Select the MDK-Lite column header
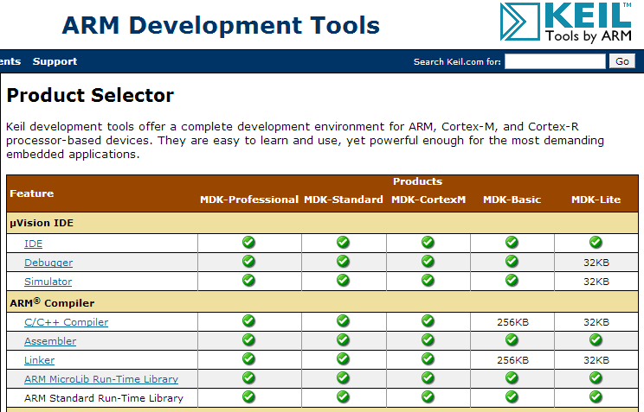644x412 pixels. (596, 200)
